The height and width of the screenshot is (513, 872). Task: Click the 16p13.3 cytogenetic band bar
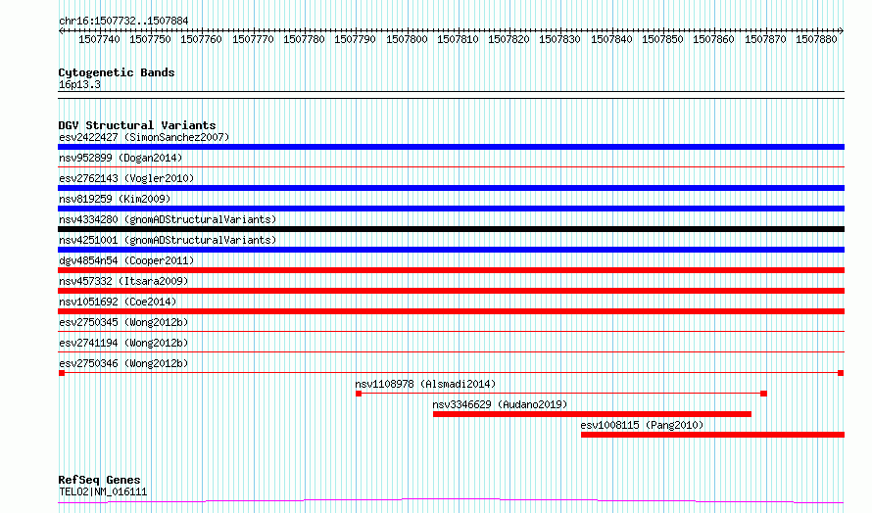(x=451, y=95)
